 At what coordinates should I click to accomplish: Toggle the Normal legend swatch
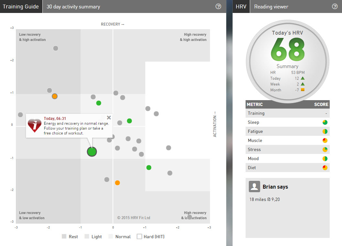111,236
